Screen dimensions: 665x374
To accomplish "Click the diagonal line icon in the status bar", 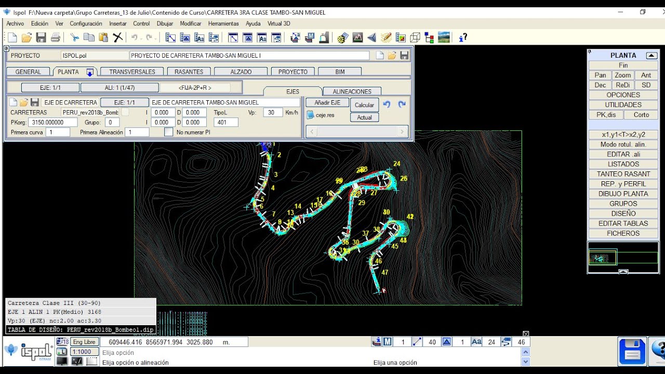I will [x=417, y=342].
